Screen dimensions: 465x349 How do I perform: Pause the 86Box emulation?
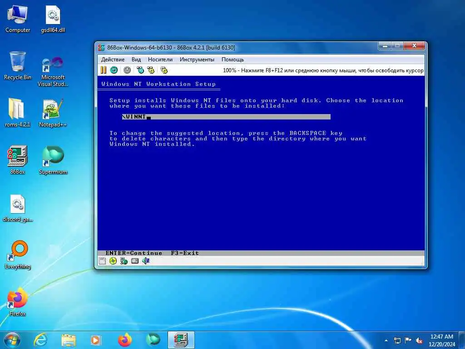click(x=103, y=70)
